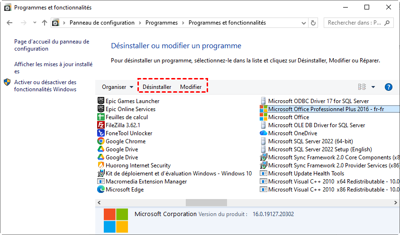Click the Désinstaller toolbar button
This screenshot has width=400, height=235.
[x=157, y=87]
